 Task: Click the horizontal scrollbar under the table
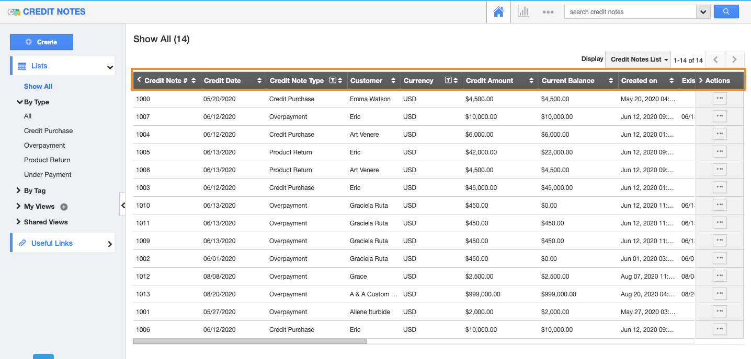tap(250, 341)
